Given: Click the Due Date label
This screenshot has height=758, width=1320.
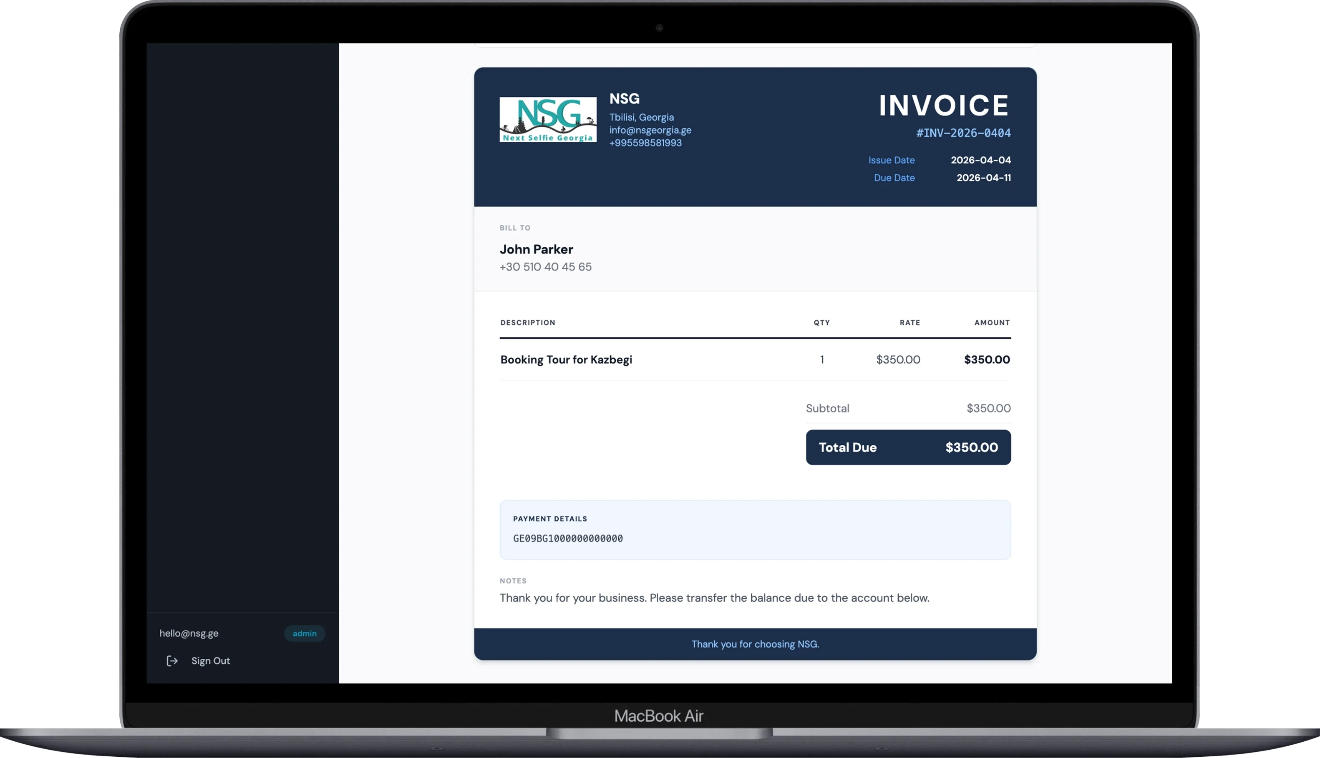Looking at the screenshot, I should point(894,178).
